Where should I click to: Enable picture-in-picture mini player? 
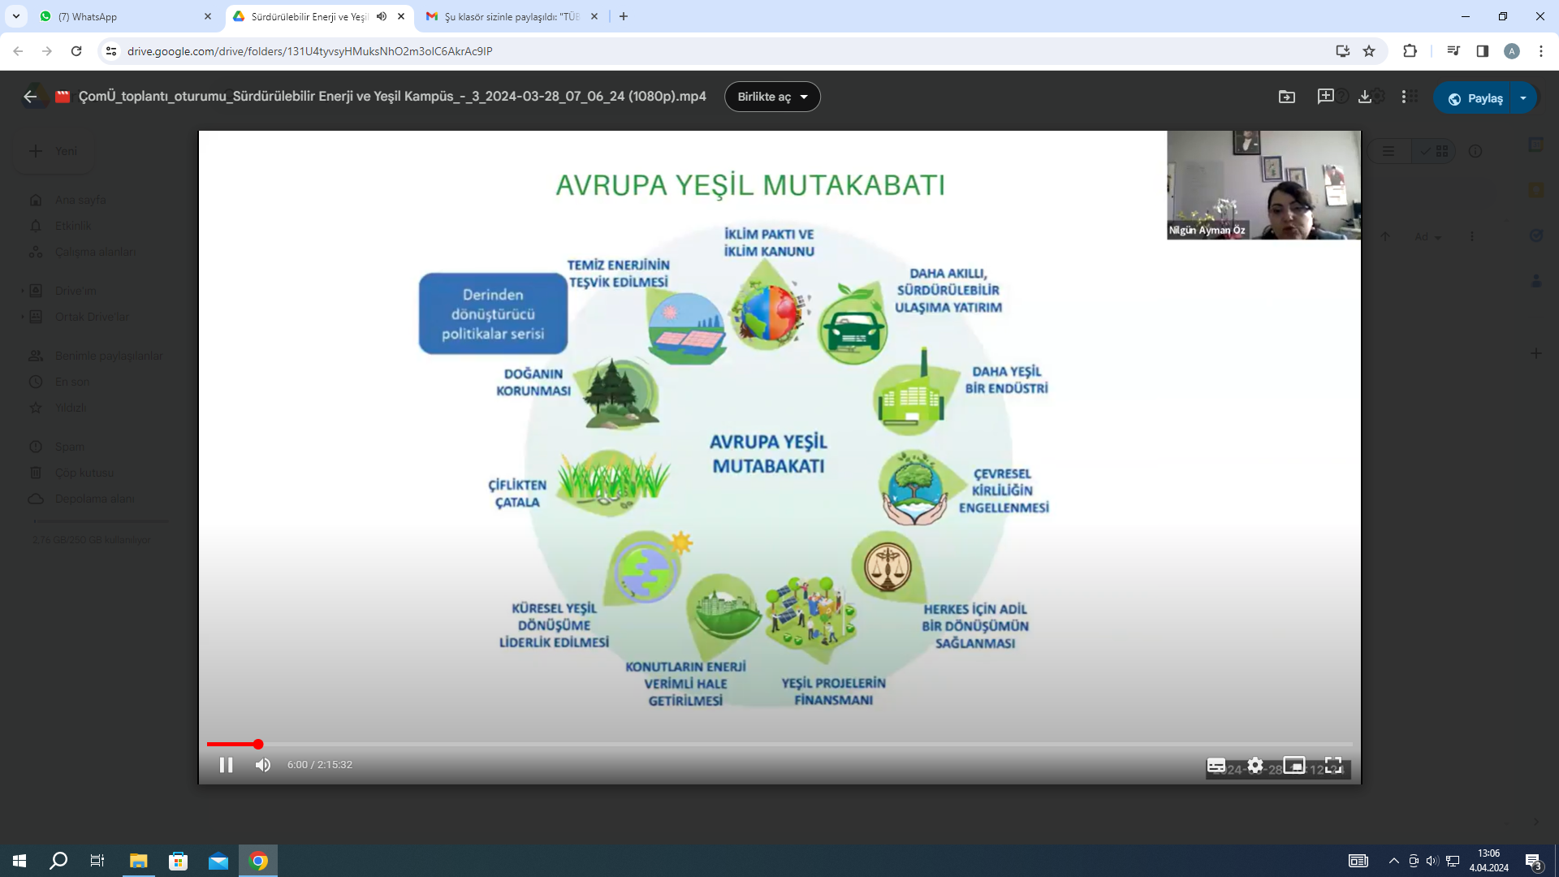pyautogui.click(x=1294, y=765)
